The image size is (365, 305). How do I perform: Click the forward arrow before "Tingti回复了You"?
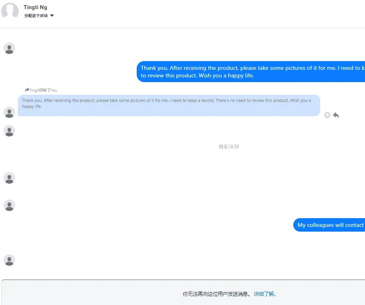click(x=27, y=90)
